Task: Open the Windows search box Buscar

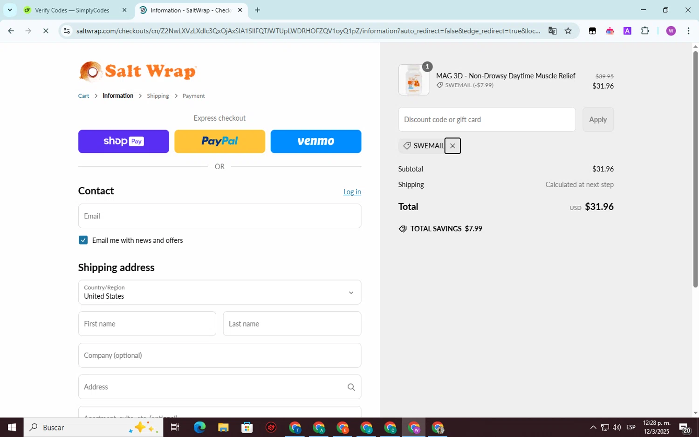Action: click(93, 427)
